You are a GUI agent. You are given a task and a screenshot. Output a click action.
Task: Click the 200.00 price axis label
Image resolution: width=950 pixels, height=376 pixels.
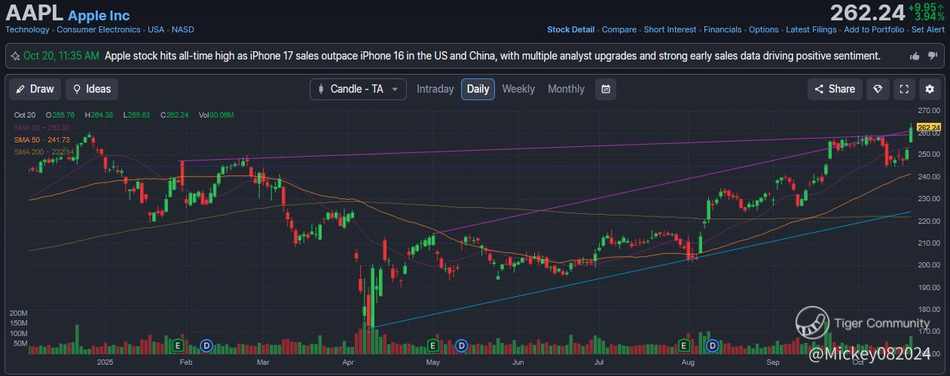pos(931,265)
